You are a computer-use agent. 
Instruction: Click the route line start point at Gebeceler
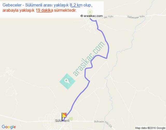tap(90, 19)
